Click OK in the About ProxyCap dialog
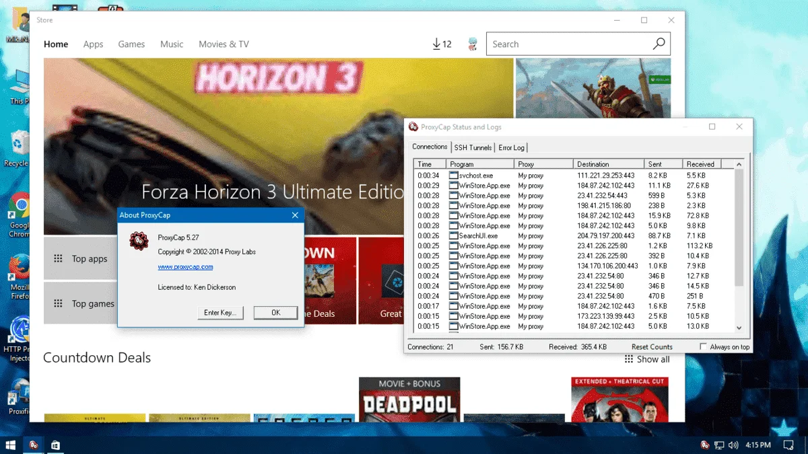 (275, 313)
